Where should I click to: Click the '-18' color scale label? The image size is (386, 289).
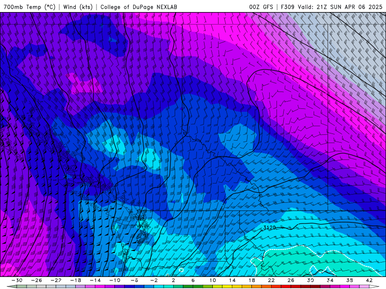[76, 280]
